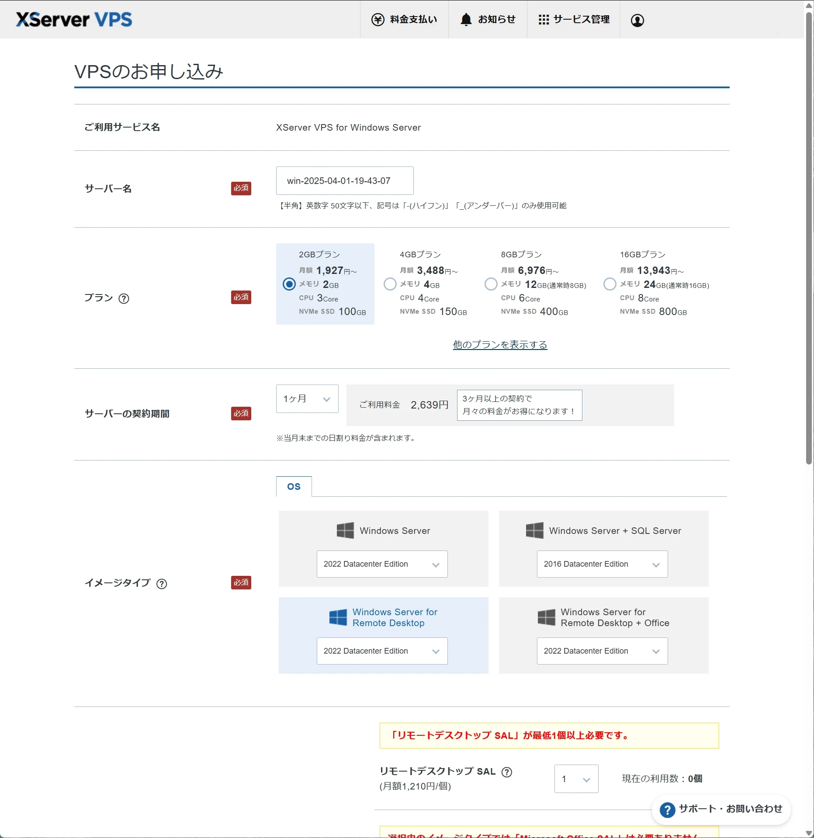Click the Remote Desktop + Office Windows logo

coord(546,617)
